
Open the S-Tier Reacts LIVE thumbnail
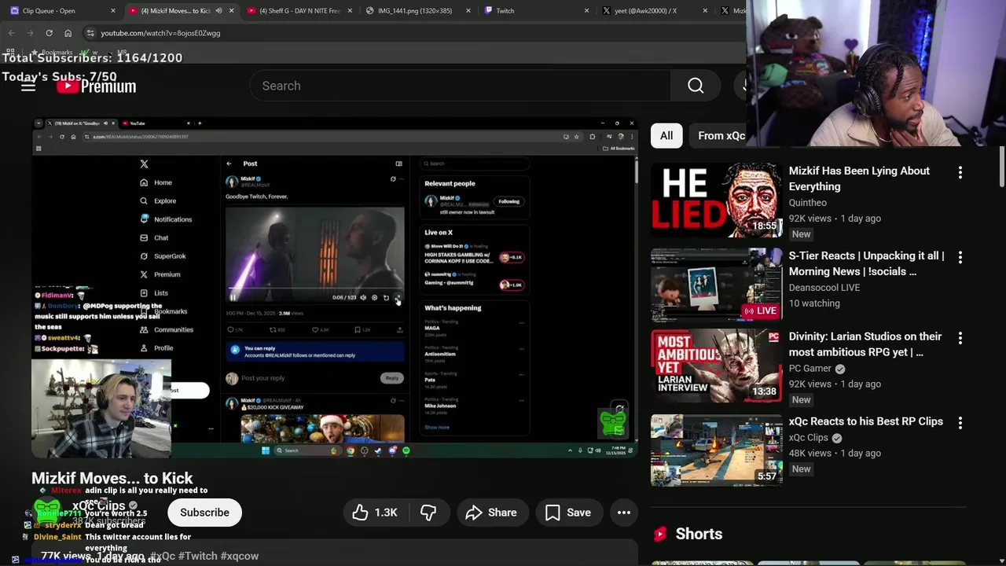pyautogui.click(x=717, y=285)
